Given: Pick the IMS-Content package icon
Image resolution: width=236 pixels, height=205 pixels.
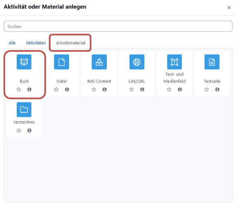Looking at the screenshot, I should [x=99, y=62].
